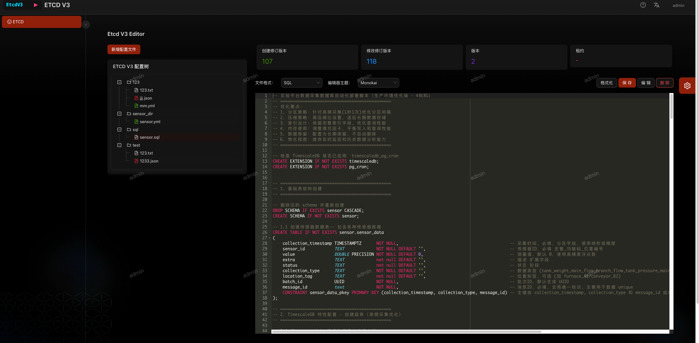The image size is (699, 343).
Task: Click the mm.yml green file icon
Action: tap(136, 106)
